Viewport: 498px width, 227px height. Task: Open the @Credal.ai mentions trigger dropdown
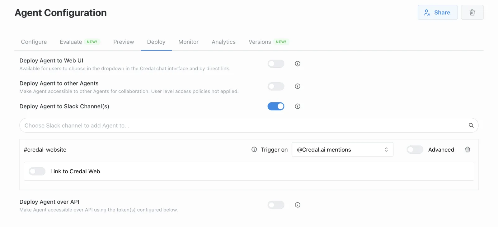coord(342,150)
